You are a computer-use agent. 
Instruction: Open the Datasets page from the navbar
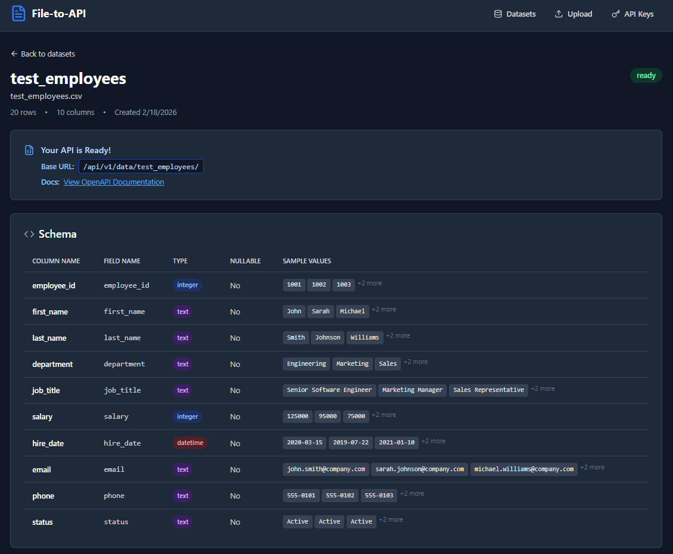520,14
